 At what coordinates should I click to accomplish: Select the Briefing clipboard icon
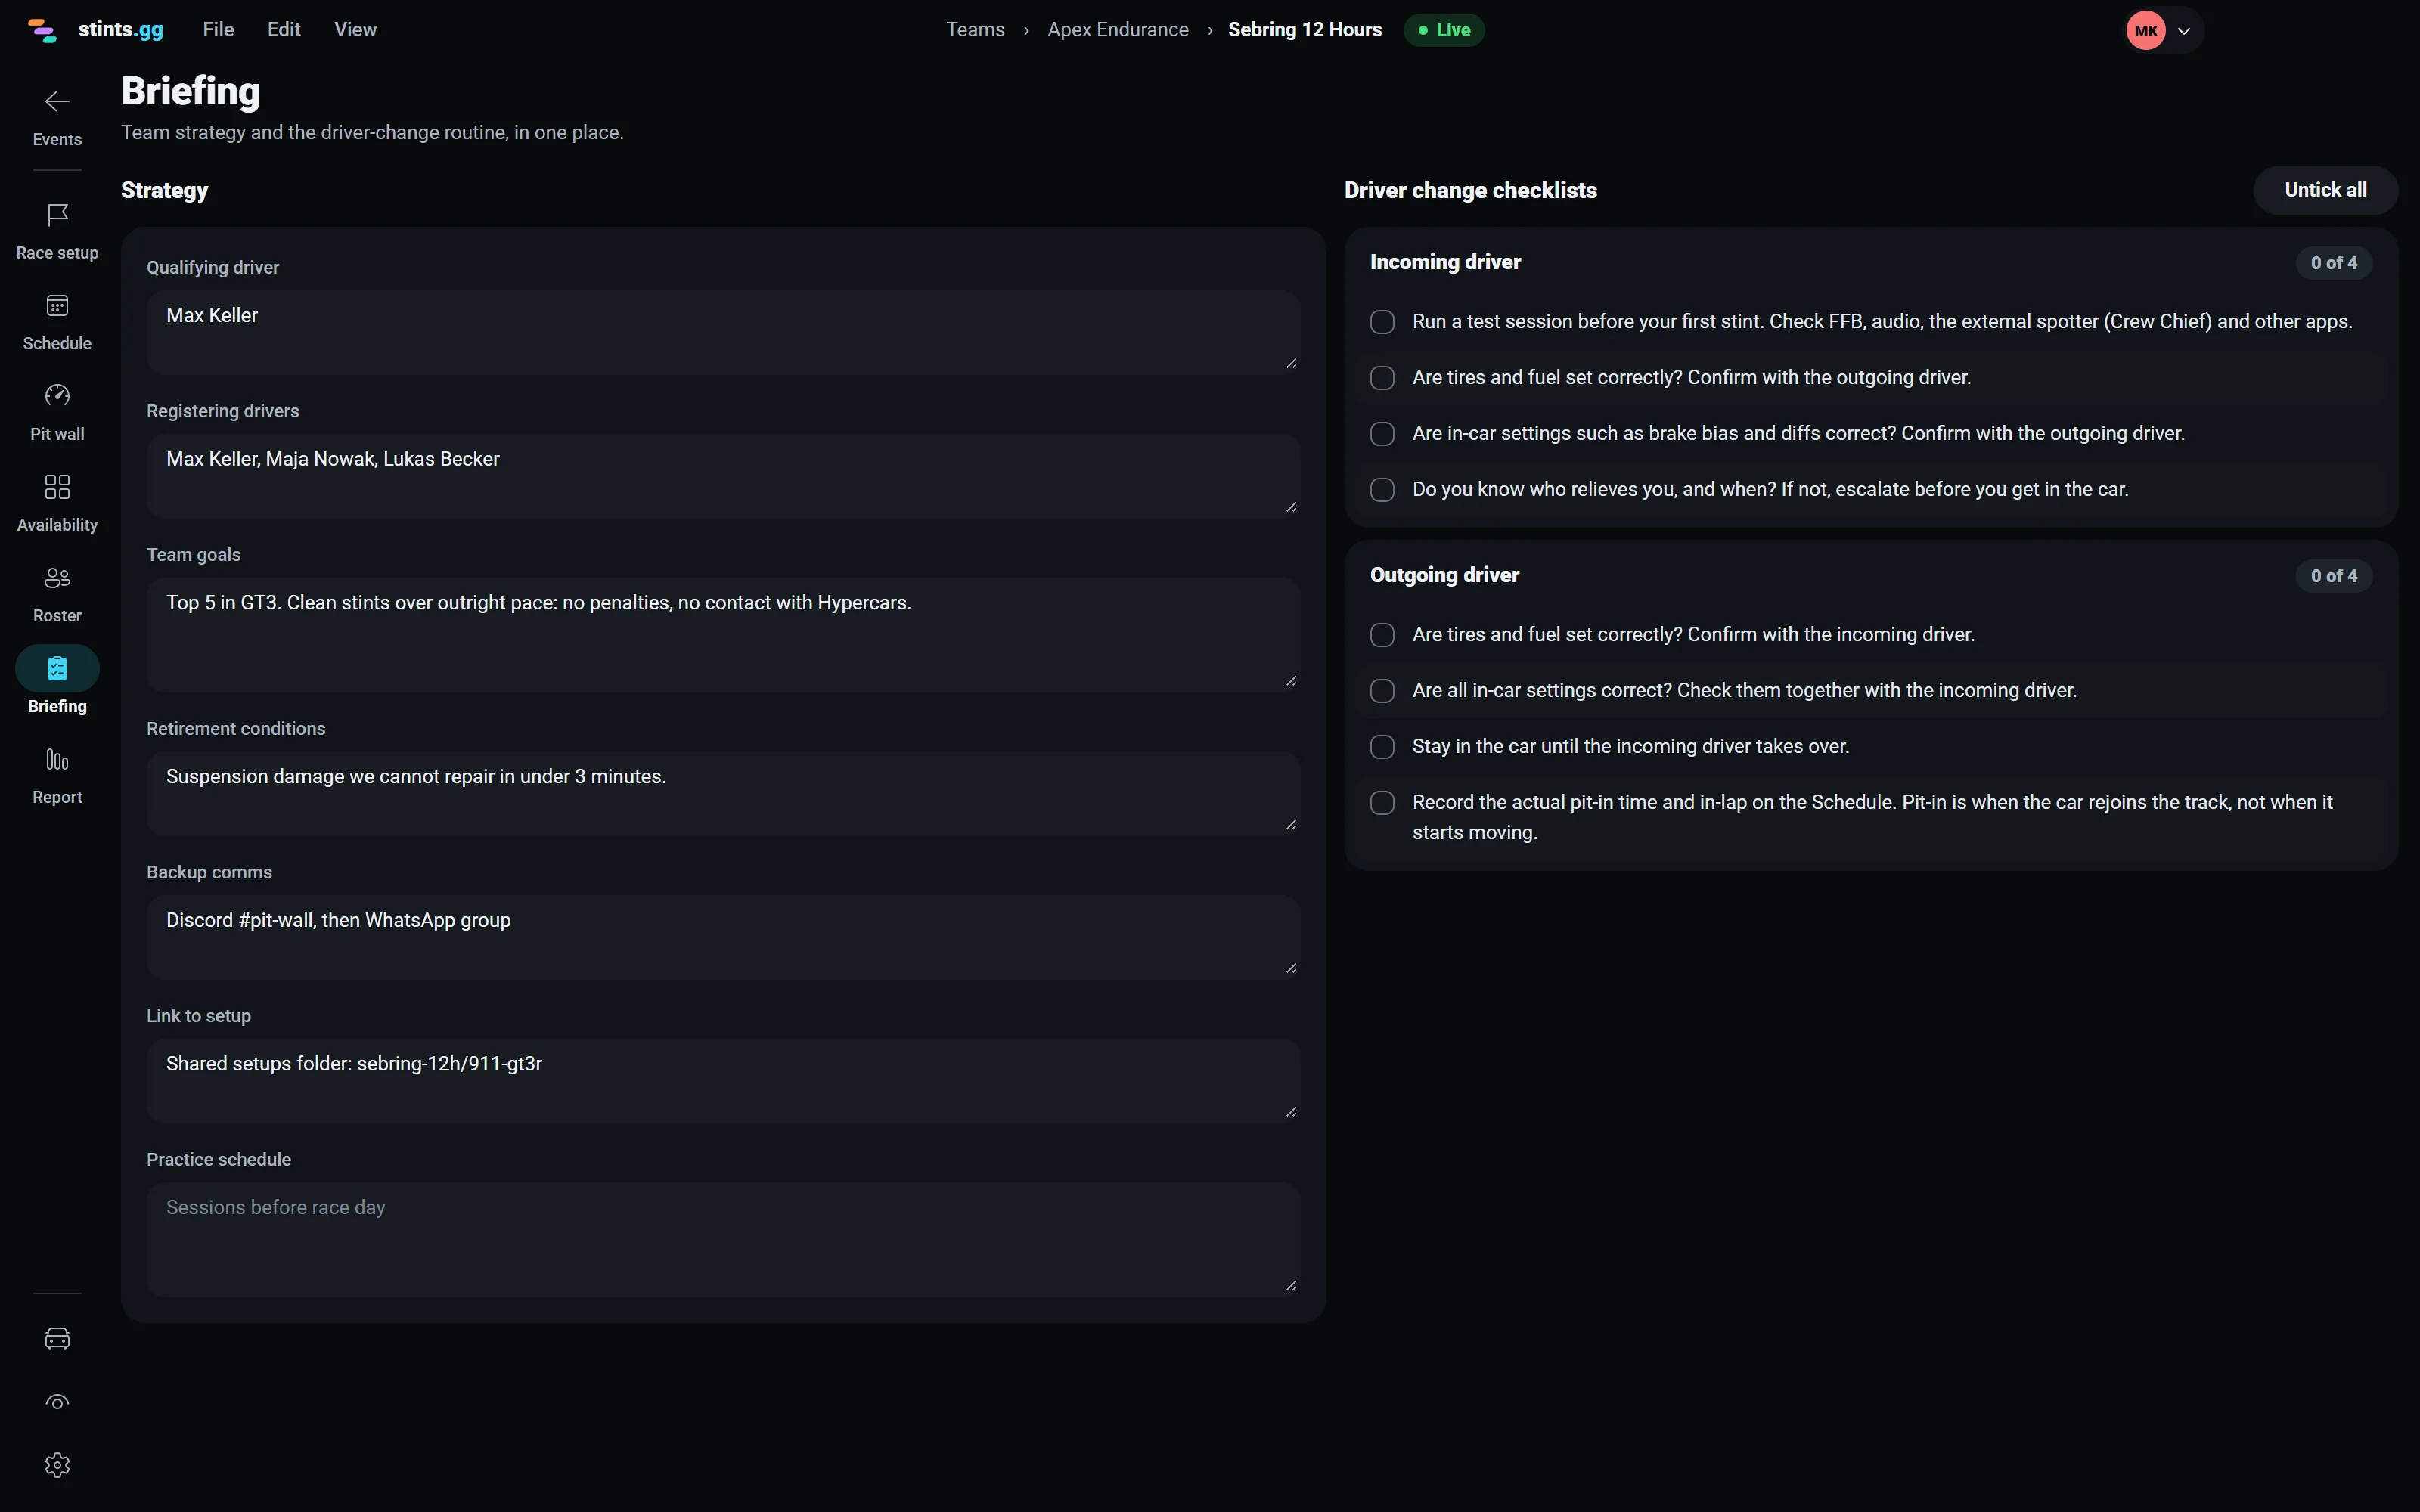coord(57,668)
